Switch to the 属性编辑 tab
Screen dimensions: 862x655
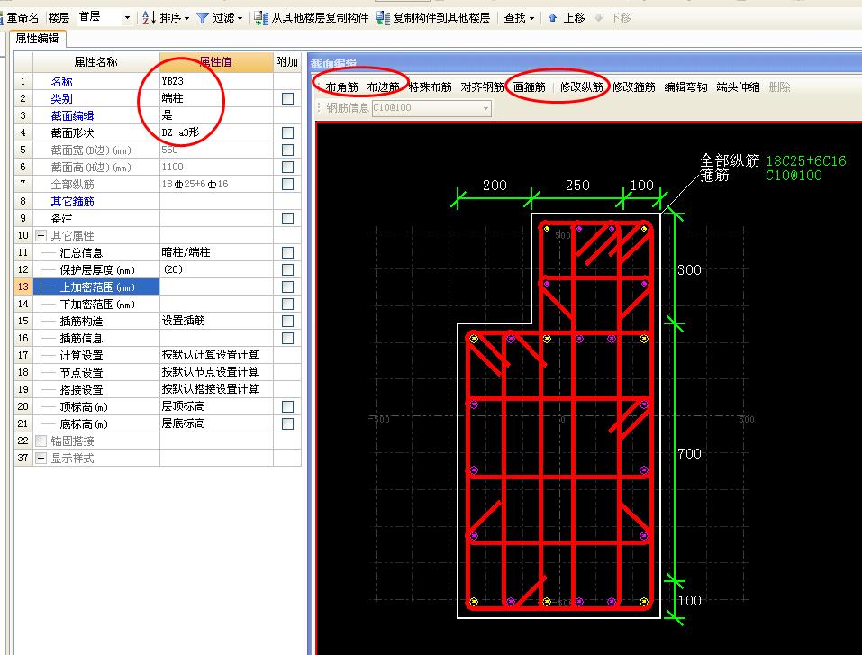point(38,39)
